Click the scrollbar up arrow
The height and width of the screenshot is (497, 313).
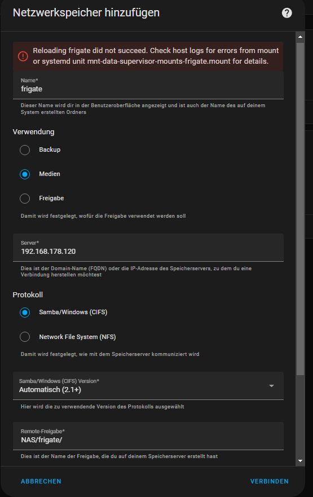point(301,37)
